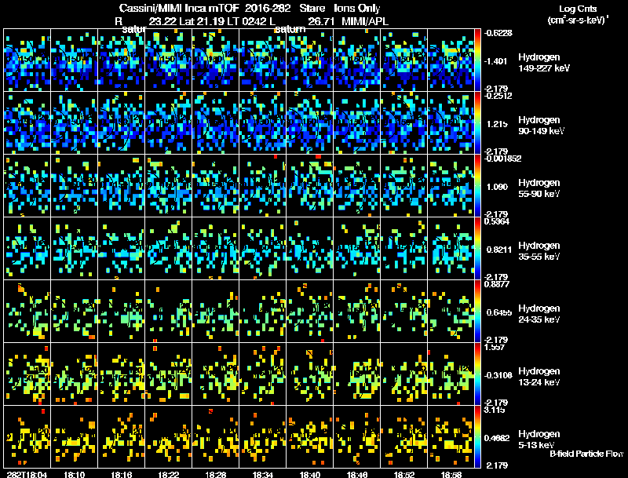The width and height of the screenshot is (628, 478).
Task: Select the 90-149 keV panel at 18:34
Action: pos(263,123)
